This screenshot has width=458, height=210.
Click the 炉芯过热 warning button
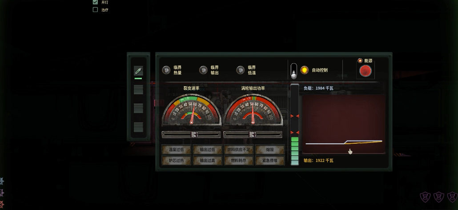point(176,160)
